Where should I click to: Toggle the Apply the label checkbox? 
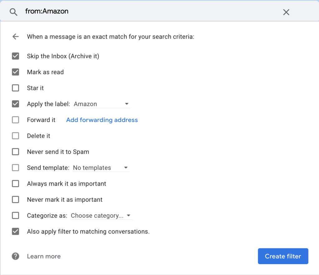click(x=16, y=104)
